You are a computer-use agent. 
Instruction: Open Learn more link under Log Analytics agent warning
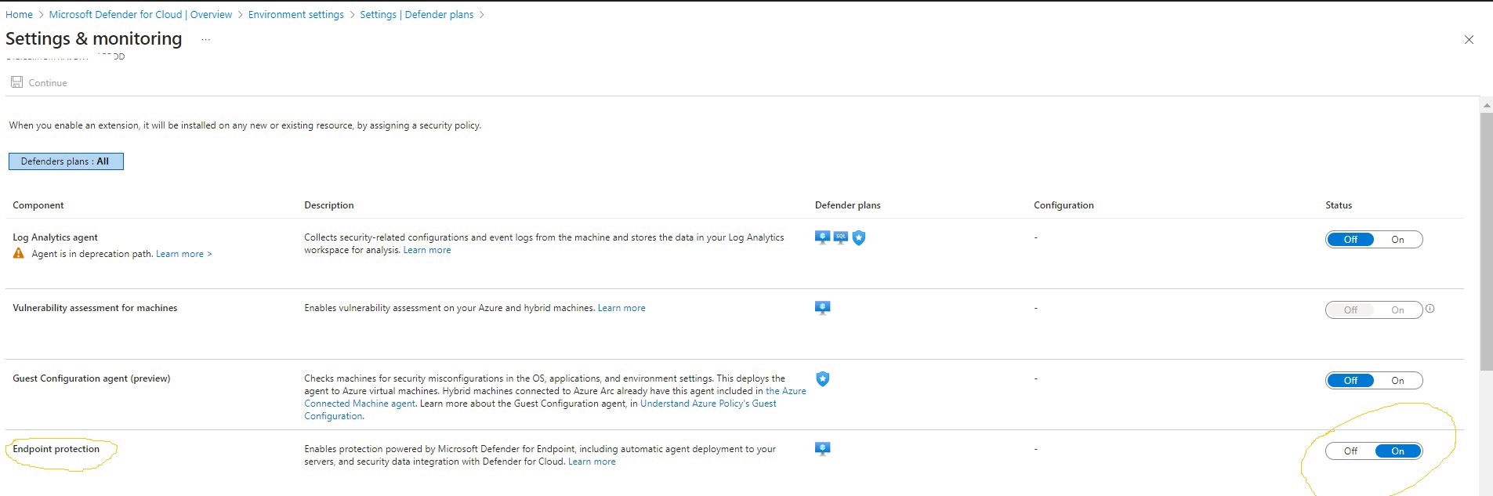coord(183,254)
